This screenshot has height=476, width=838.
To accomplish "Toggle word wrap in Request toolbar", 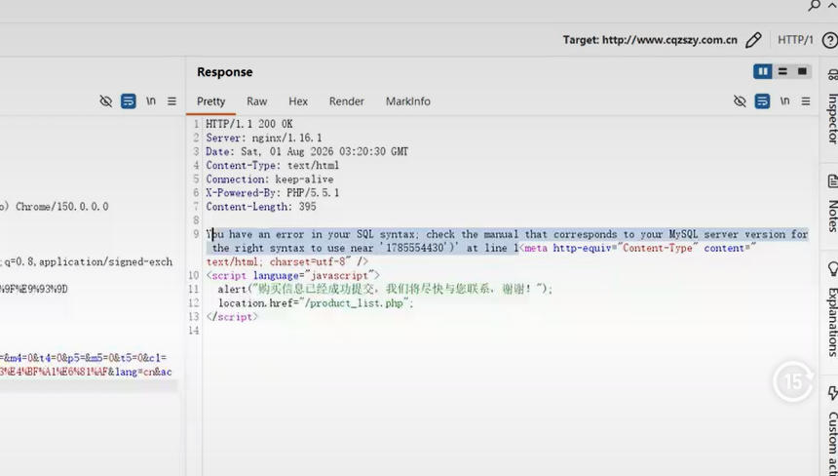I will pos(129,101).
